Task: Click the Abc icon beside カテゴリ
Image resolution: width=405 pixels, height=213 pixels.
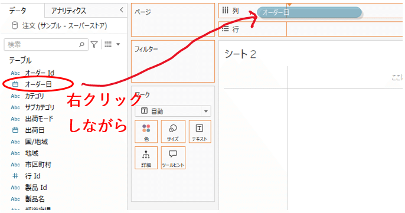Action: 15,96
